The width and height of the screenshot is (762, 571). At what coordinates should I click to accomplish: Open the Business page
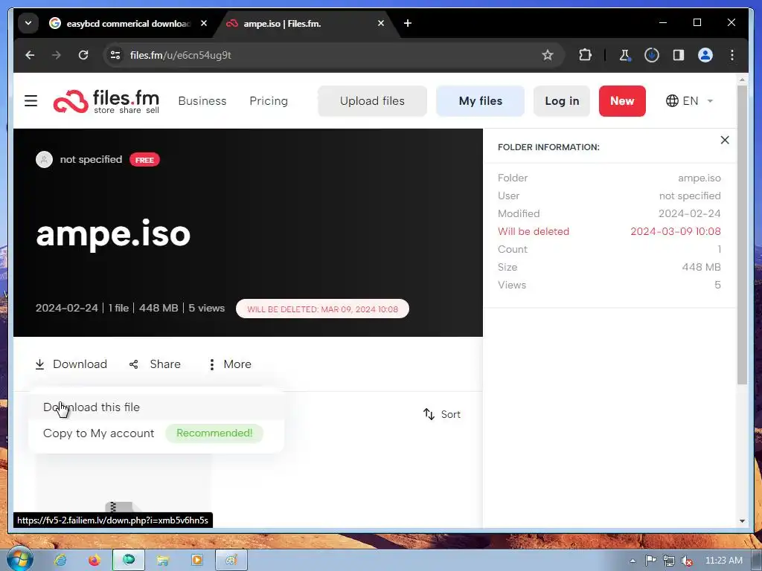click(202, 100)
